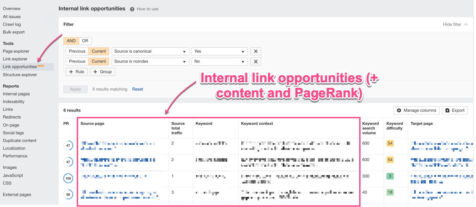The image size is (476, 207).
Task: Remove the Source is canonical filter rule
Action: (x=256, y=51)
